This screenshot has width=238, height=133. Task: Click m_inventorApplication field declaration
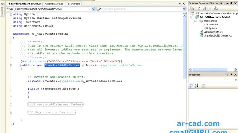click(x=102, y=81)
